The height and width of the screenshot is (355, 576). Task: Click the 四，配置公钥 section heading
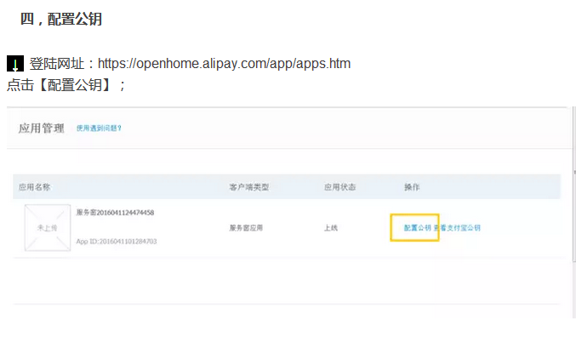61,19
